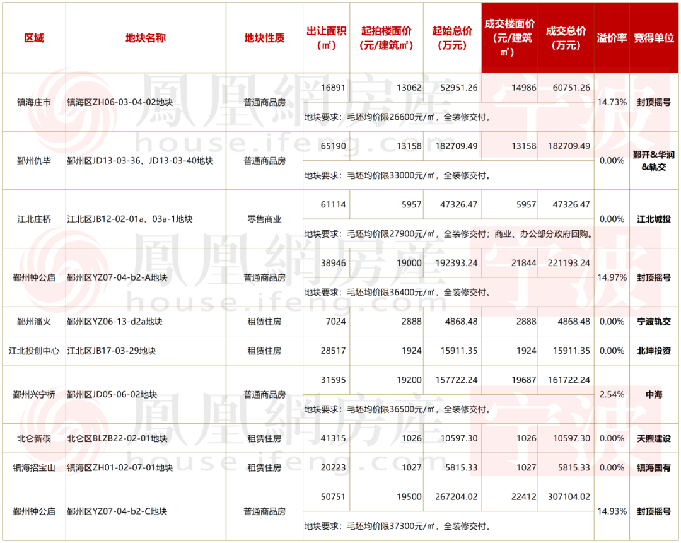
Task: Click winner 中海
Action: (x=654, y=395)
